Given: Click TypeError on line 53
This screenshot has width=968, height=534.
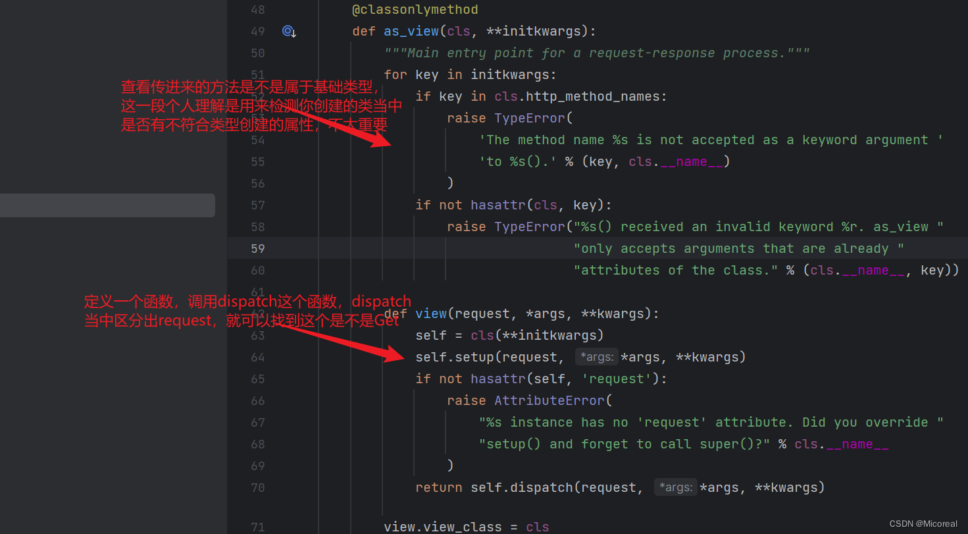Looking at the screenshot, I should click(x=530, y=118).
